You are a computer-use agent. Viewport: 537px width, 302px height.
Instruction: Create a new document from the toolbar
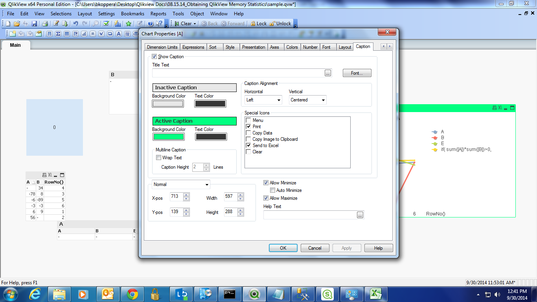tap(8, 24)
